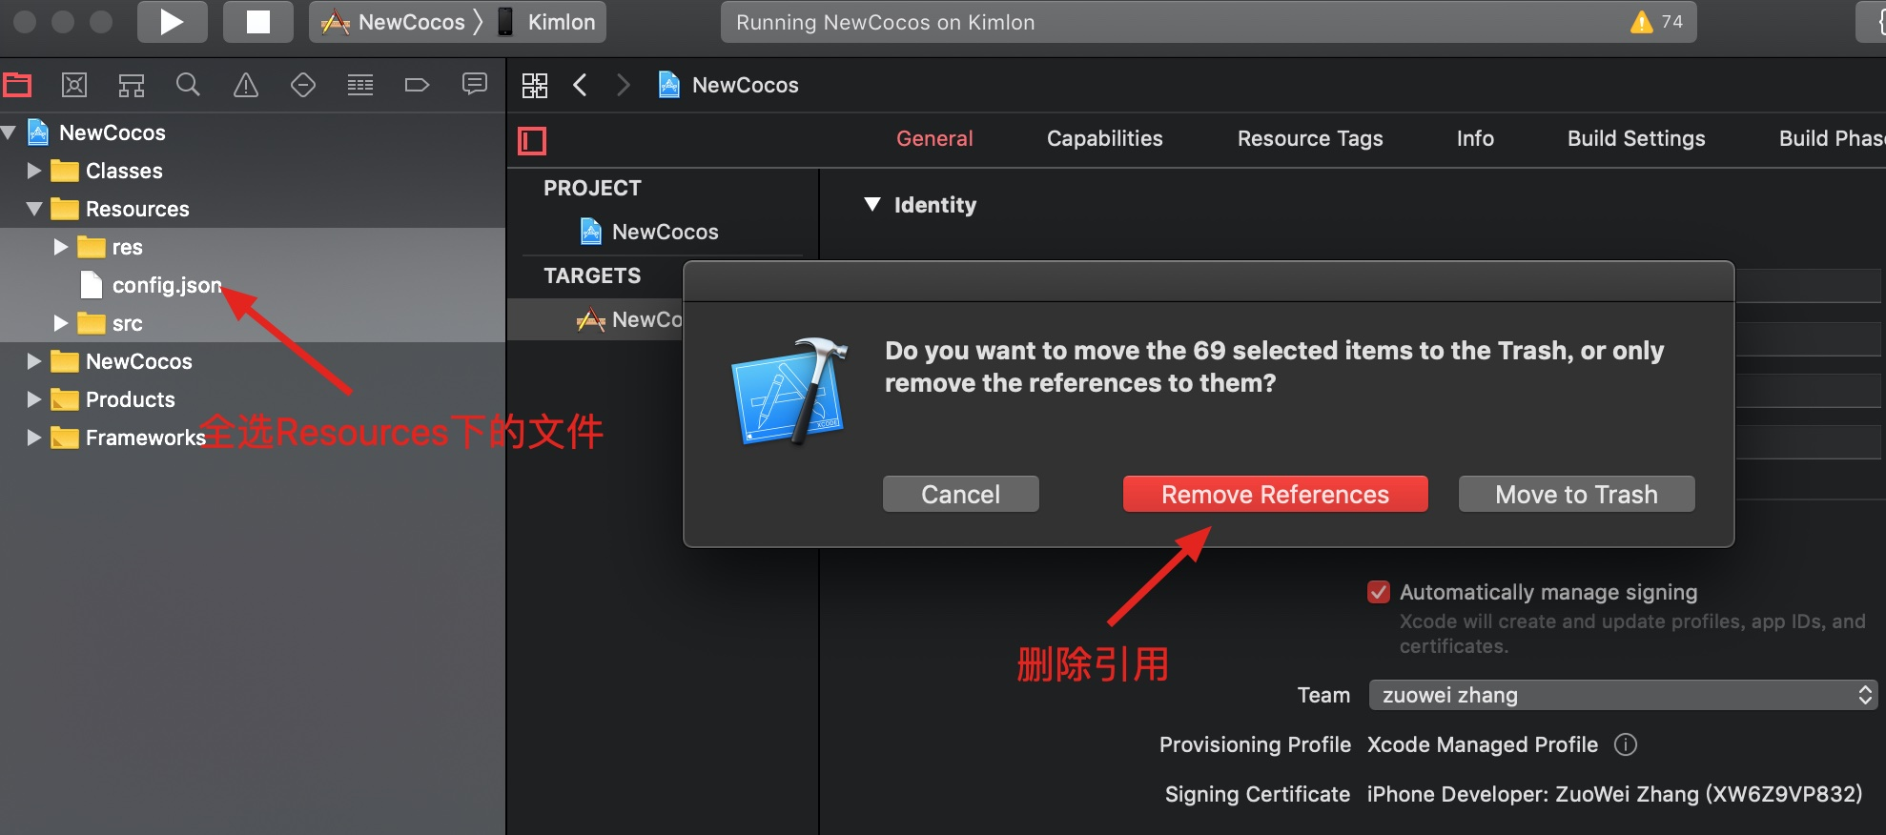This screenshot has height=835, width=1886.
Task: Open the related items grid menu
Action: [535, 85]
